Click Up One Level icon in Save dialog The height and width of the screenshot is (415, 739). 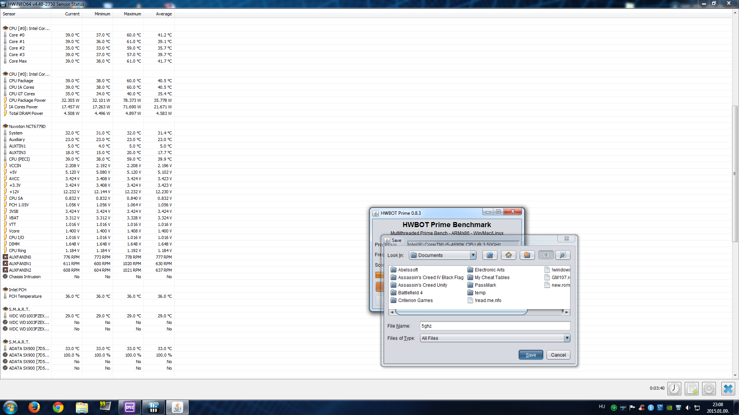tap(490, 255)
